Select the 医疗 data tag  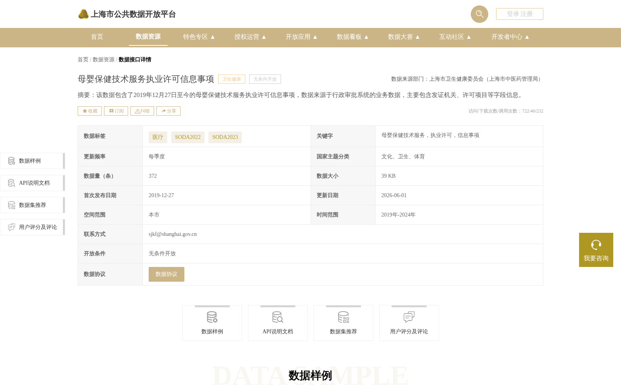click(x=158, y=137)
